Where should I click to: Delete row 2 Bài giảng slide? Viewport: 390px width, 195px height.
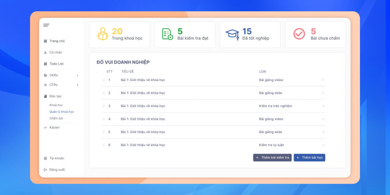click(x=323, y=93)
